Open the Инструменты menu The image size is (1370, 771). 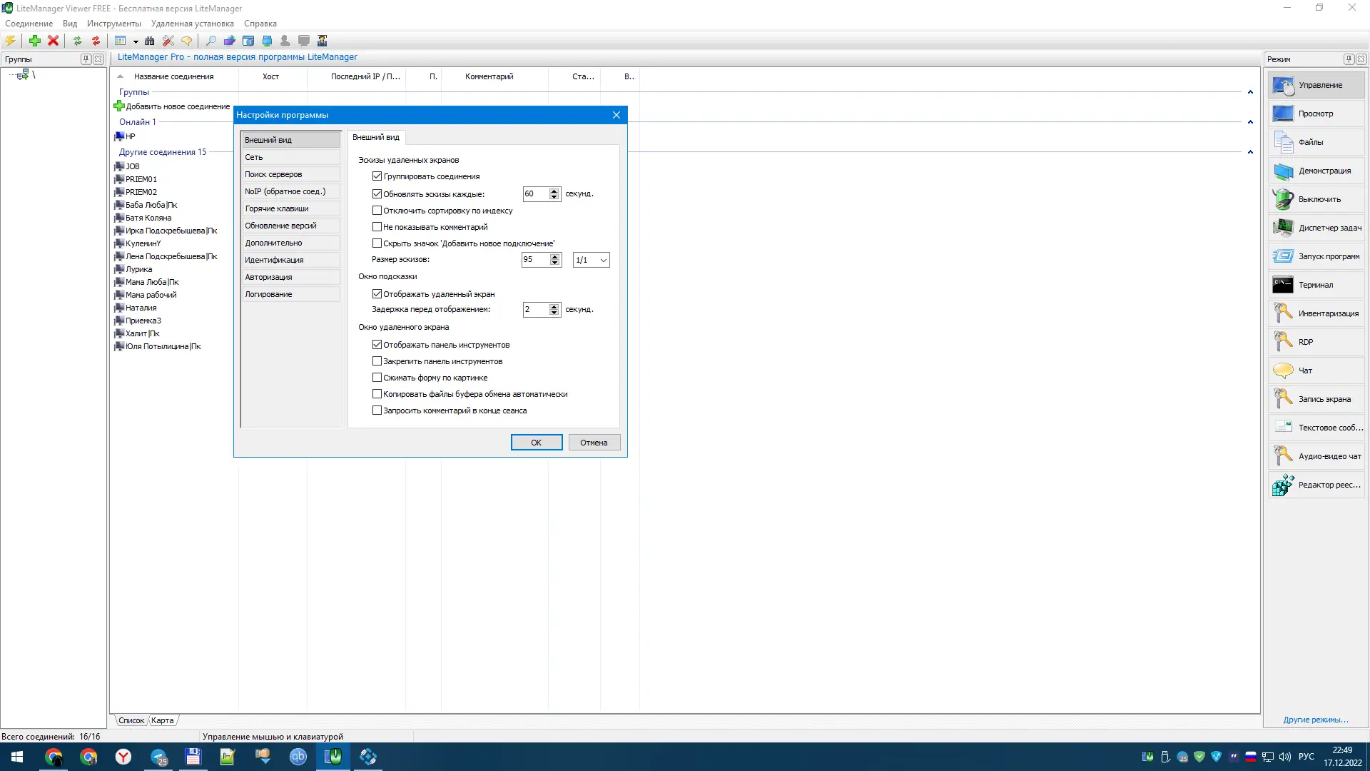pos(113,24)
